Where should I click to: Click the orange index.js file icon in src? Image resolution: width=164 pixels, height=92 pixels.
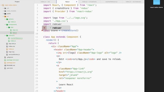tap(7, 49)
